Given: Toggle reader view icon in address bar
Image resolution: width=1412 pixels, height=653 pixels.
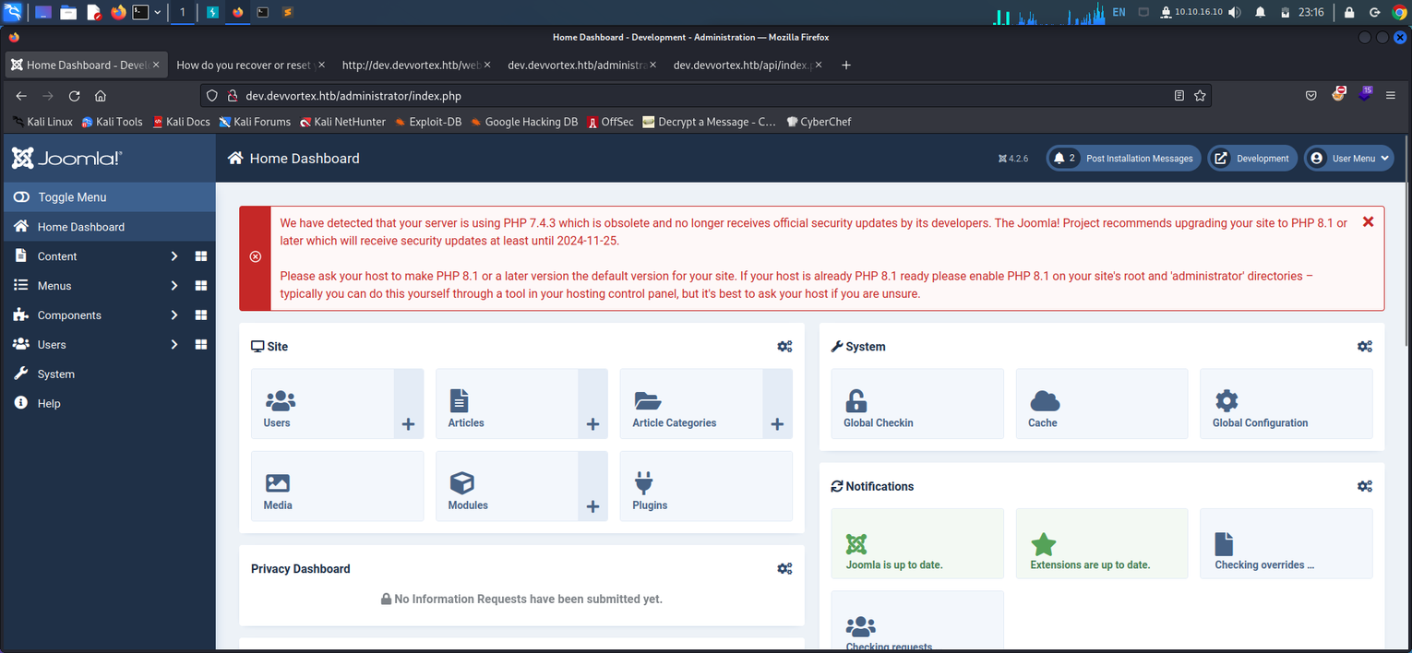Looking at the screenshot, I should point(1179,96).
